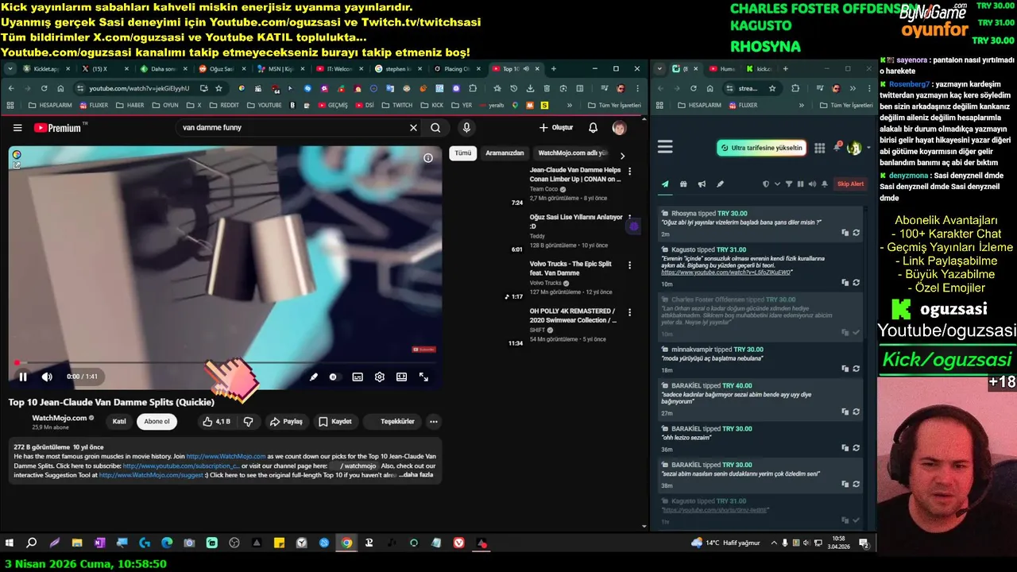The width and height of the screenshot is (1017, 572).
Task: Click the Abone ol subscribe button
Action: [157, 422]
